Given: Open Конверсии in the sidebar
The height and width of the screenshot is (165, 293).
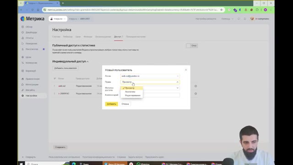Looking at the screenshot, I should point(31,63).
